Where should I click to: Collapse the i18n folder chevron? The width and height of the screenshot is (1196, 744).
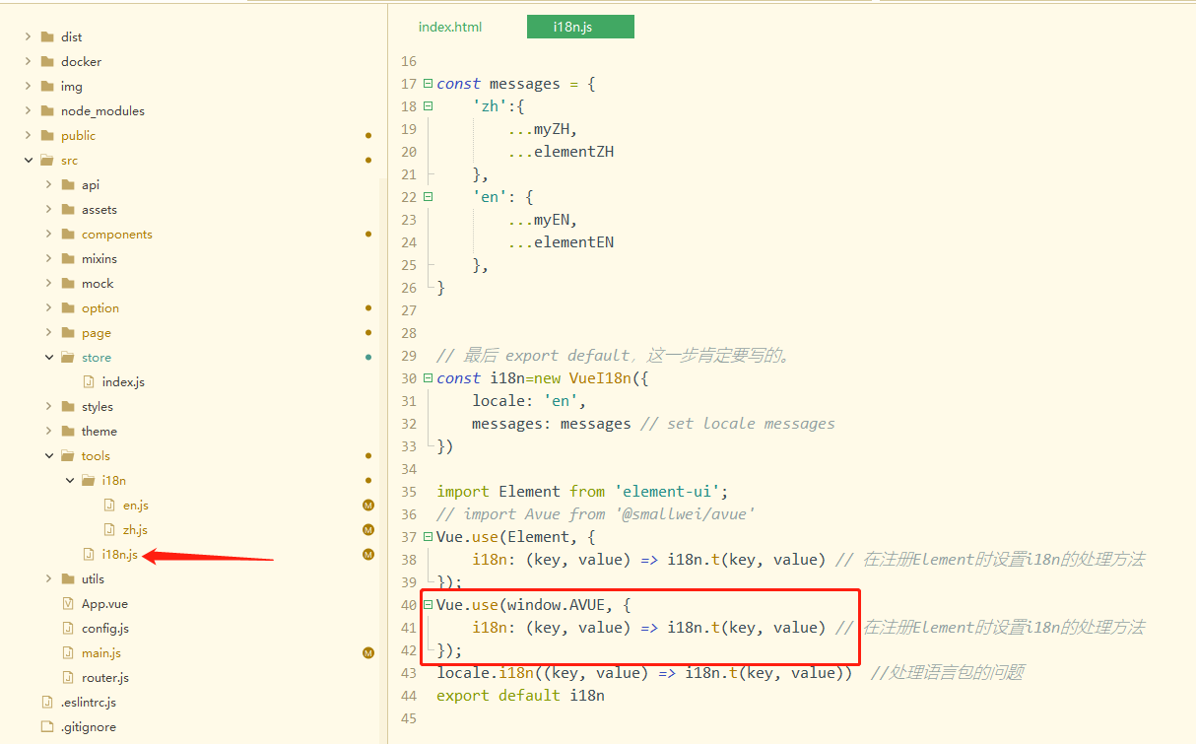70,480
